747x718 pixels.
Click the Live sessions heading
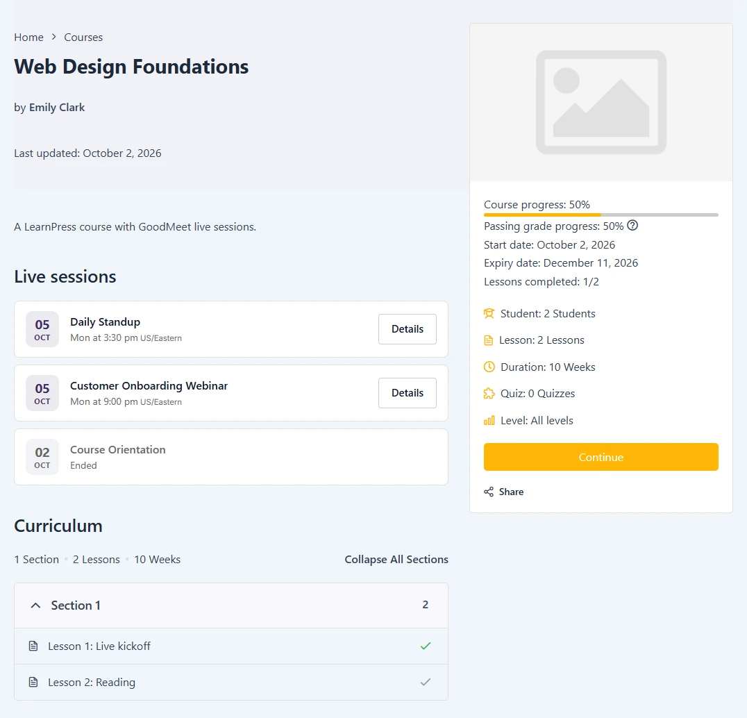coord(65,277)
